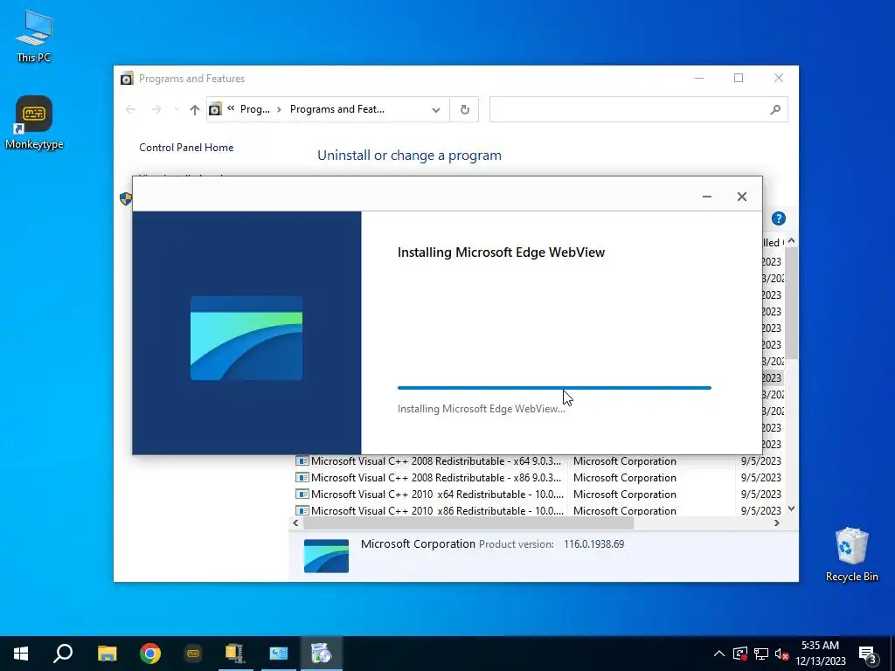Viewport: 895px width, 671px height.
Task: Open the Recycle Bin icon
Action: click(x=851, y=554)
